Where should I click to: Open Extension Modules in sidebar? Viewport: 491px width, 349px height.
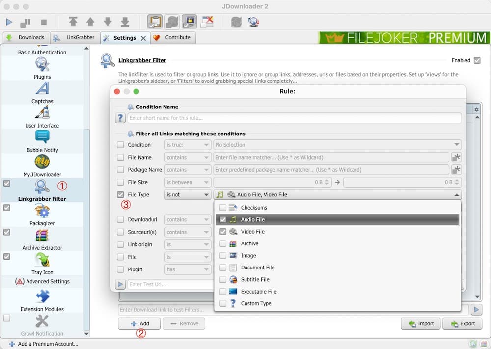coord(42,300)
